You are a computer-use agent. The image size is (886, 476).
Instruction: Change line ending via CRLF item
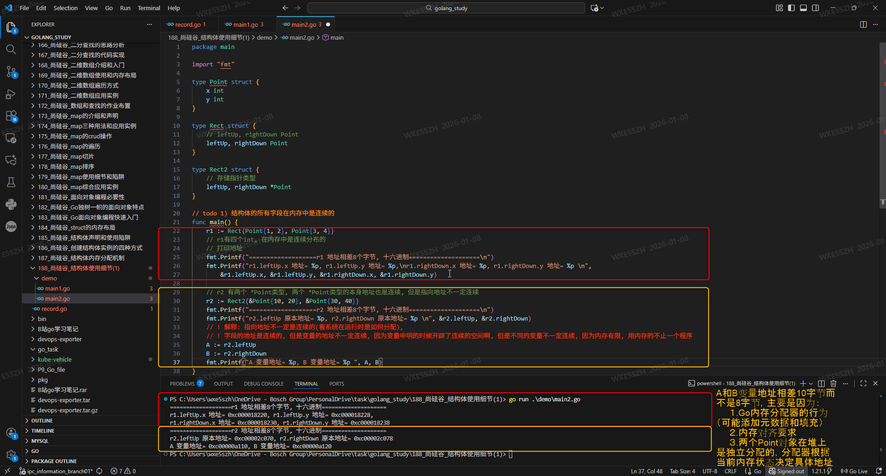pos(730,471)
